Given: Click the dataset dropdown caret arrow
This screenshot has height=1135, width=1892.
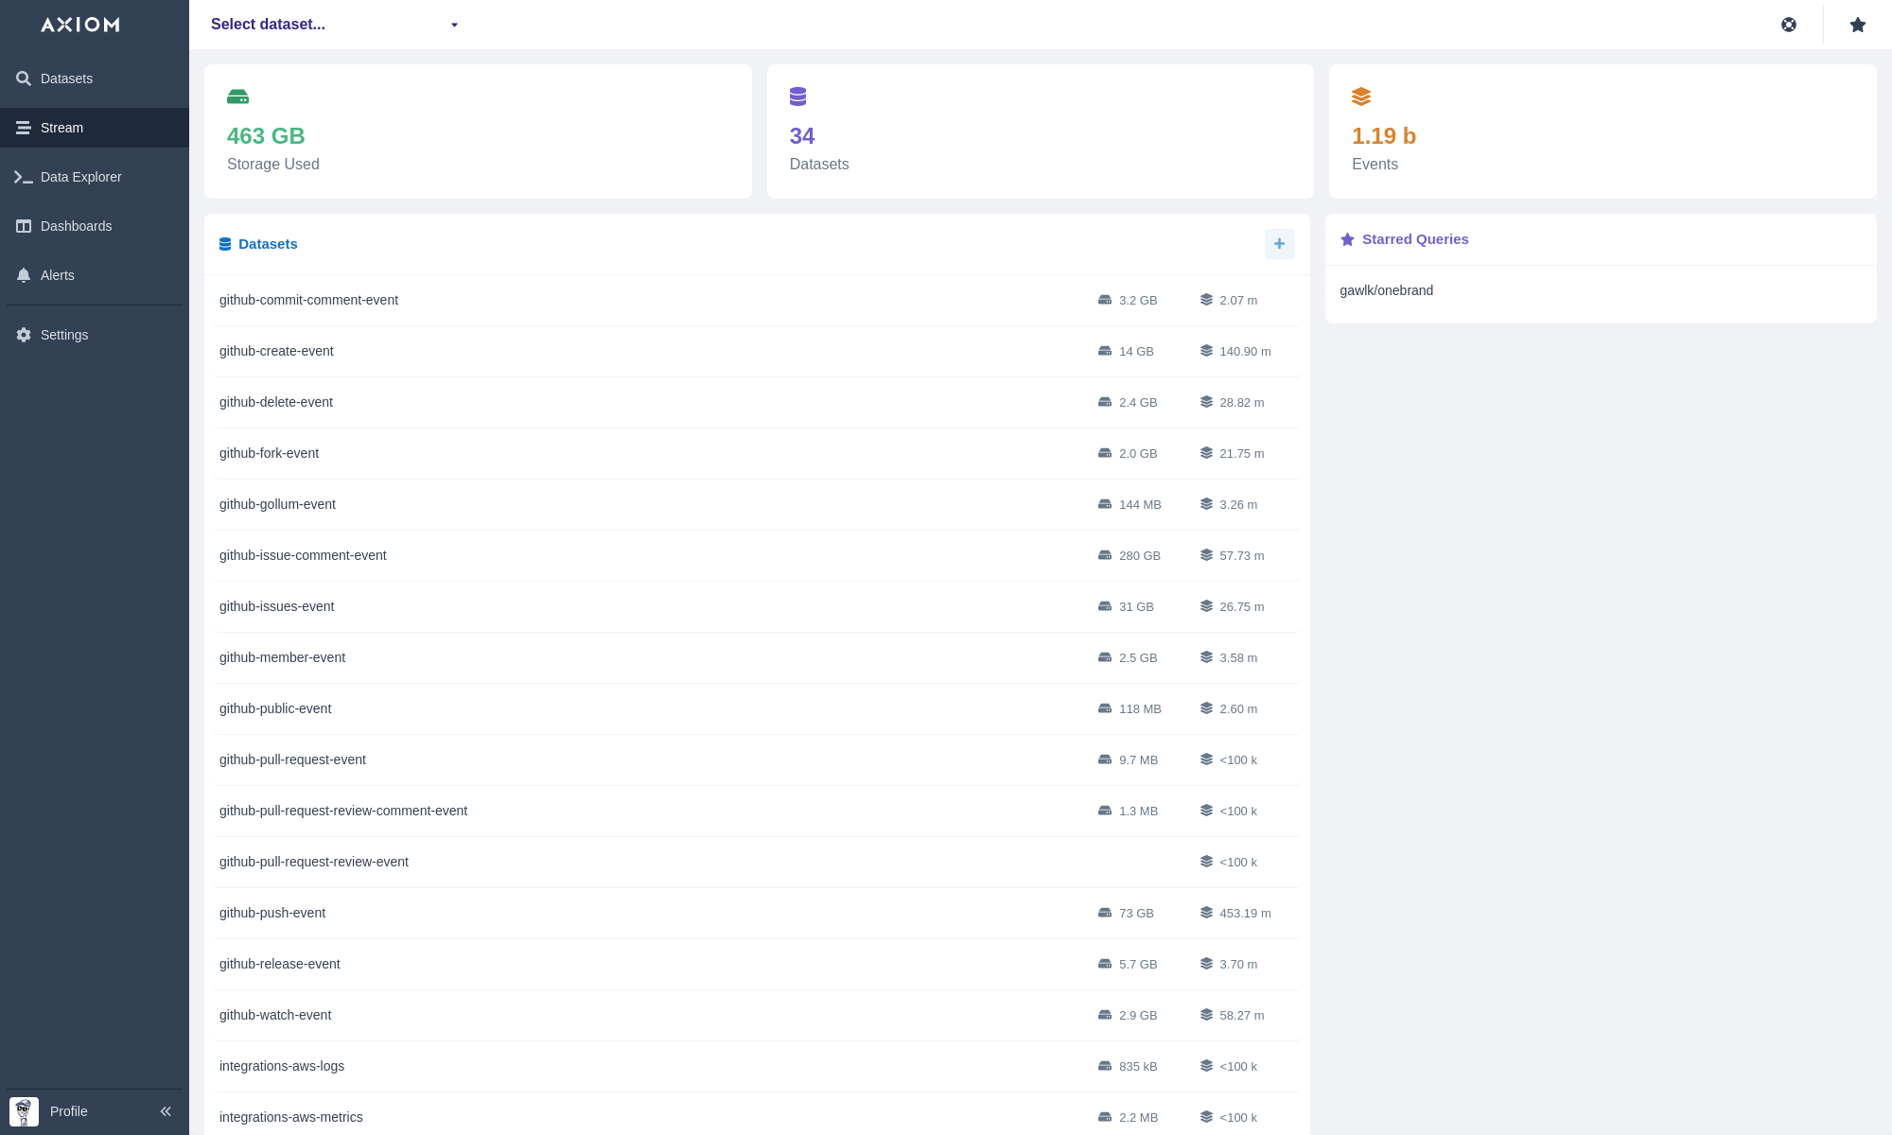Looking at the screenshot, I should 454,26.
